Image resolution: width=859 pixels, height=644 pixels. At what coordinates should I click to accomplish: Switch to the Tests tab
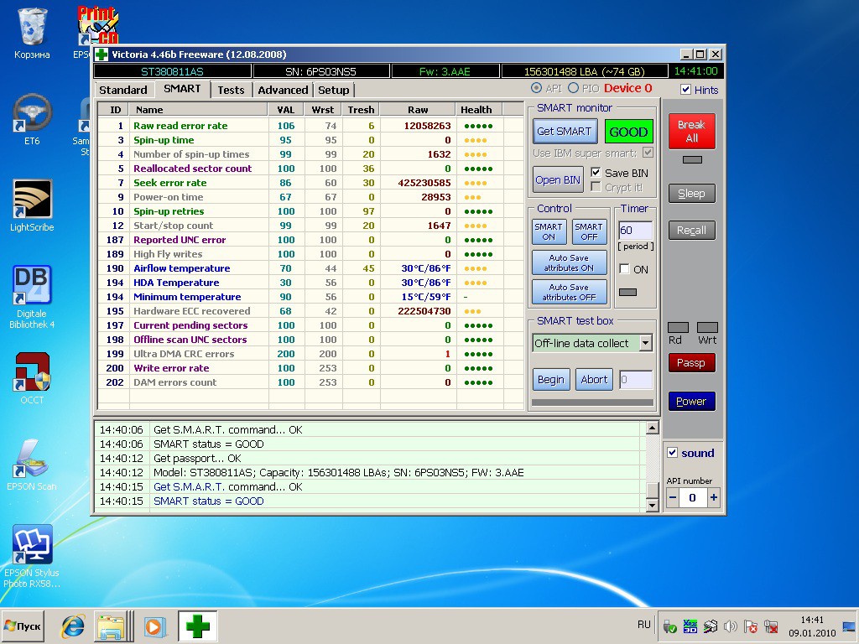[x=231, y=90]
